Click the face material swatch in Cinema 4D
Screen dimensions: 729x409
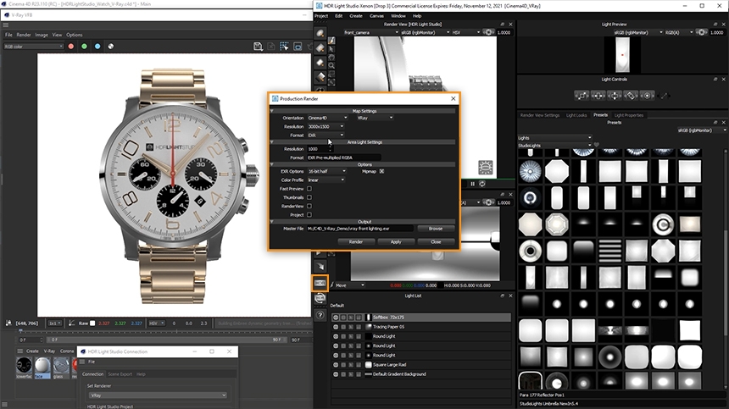42,367
